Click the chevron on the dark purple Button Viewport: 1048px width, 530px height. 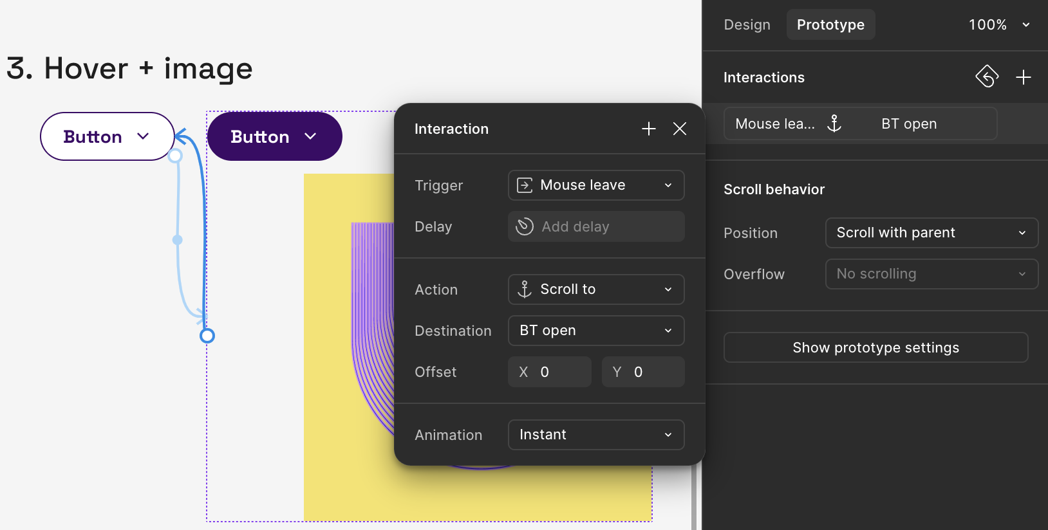point(310,136)
